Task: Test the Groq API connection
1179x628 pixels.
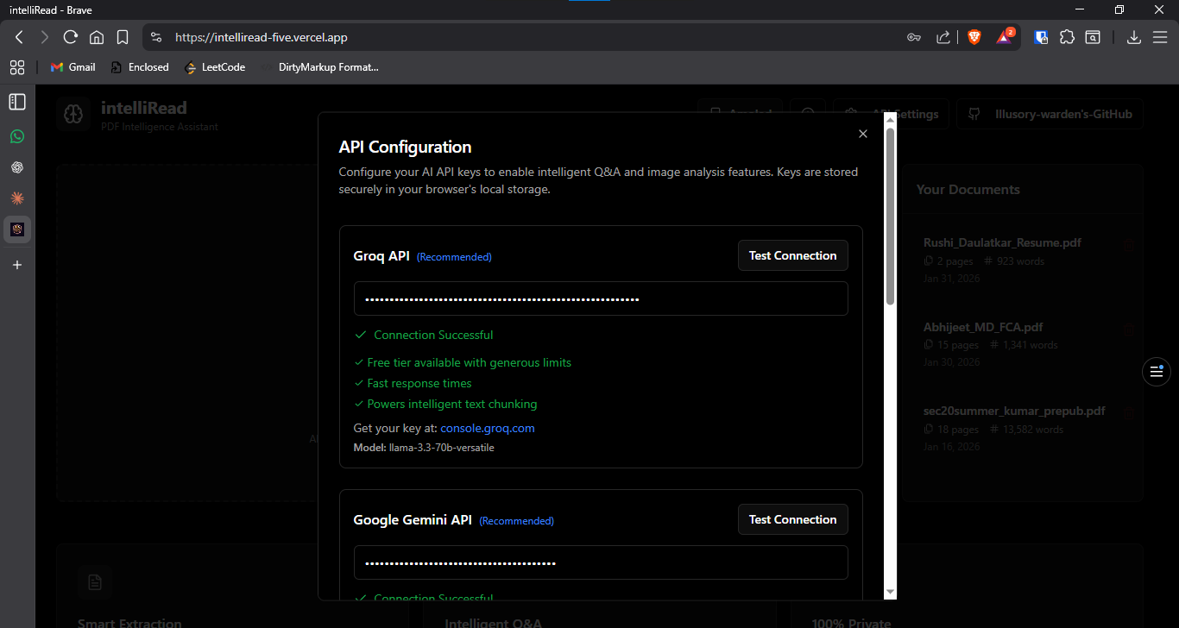Action: (x=792, y=255)
